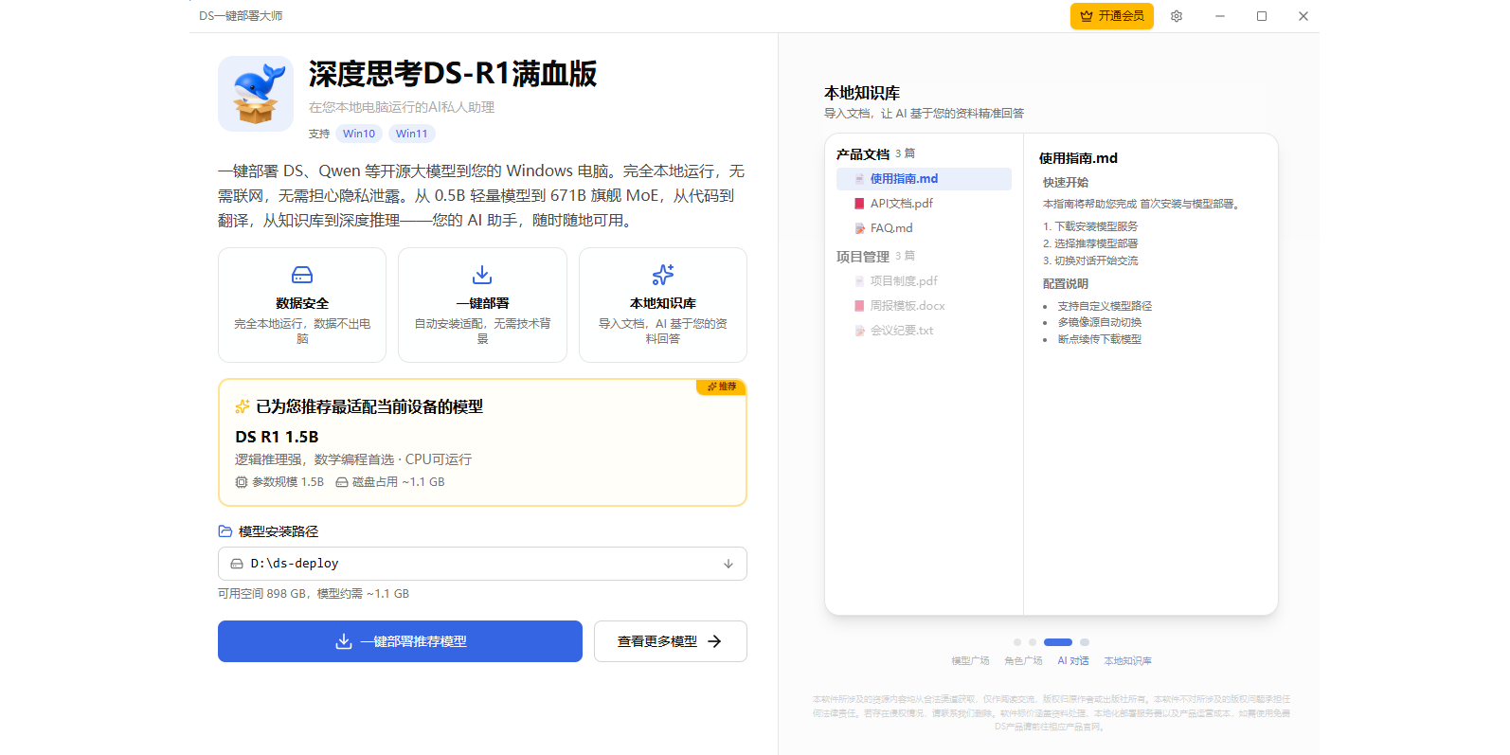This screenshot has height=755, width=1510.
Task: Click the 深度思考DS-R1满血版 title
Action: pyautogui.click(x=453, y=74)
